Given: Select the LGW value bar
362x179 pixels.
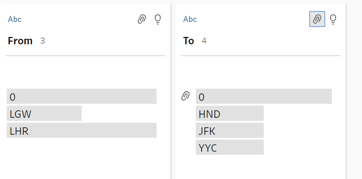Looking at the screenshot, I should pyautogui.click(x=44, y=113).
